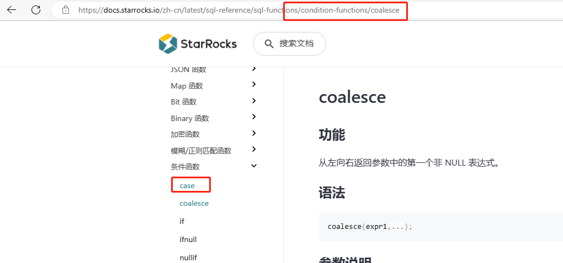Open the Map 函数 category
The image size is (563, 263).
click(x=187, y=86)
